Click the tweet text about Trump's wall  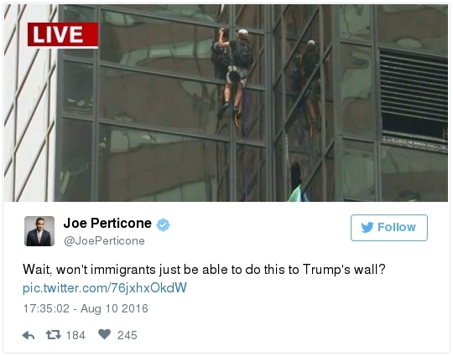[204, 270]
